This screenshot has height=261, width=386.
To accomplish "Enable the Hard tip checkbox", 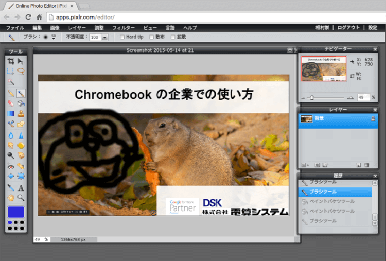I will click(122, 37).
